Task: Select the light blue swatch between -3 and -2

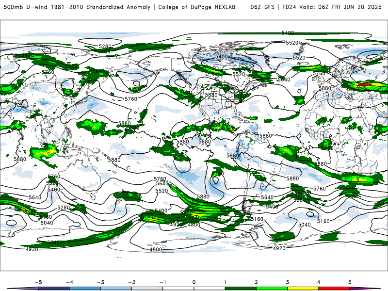Action: tap(116, 289)
